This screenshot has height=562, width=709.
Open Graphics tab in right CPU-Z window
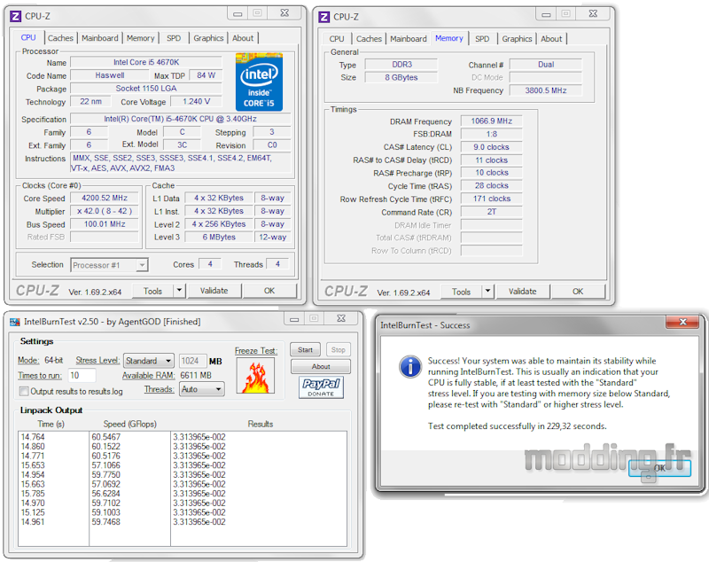517,39
